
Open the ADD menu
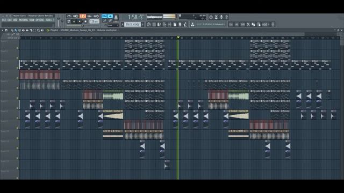15,20
